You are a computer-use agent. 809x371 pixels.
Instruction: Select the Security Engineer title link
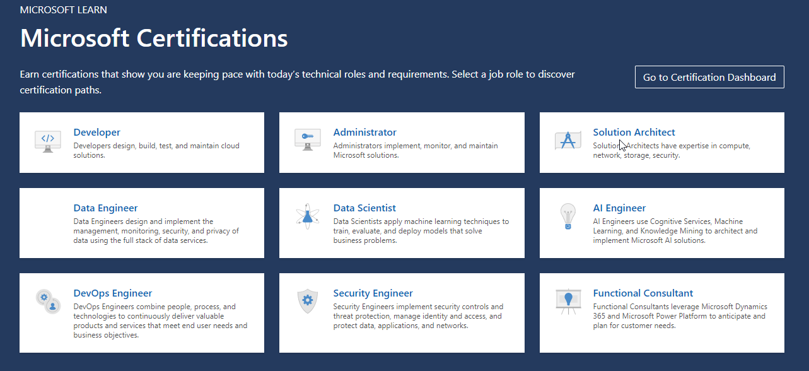coord(373,293)
